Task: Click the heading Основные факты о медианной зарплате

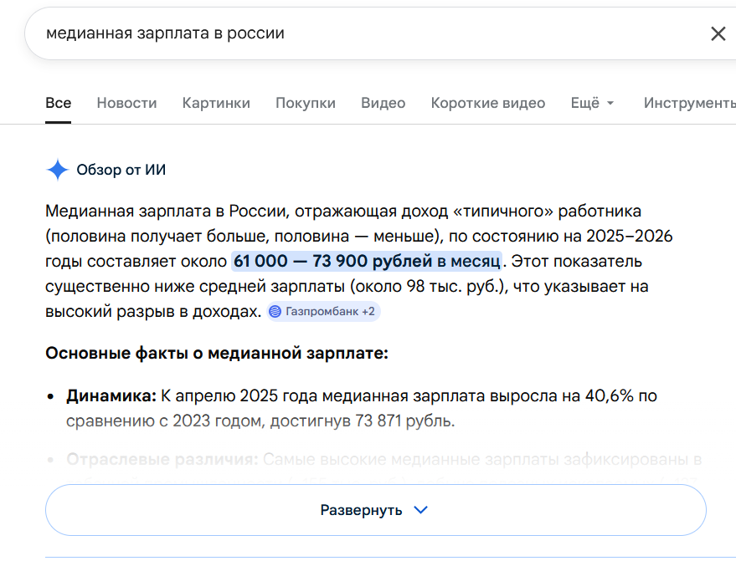Action: (x=217, y=353)
